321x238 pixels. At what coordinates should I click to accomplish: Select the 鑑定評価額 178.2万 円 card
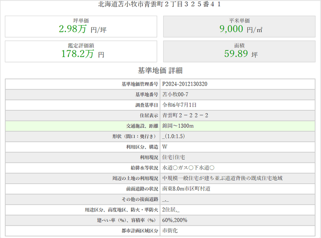point(81,51)
